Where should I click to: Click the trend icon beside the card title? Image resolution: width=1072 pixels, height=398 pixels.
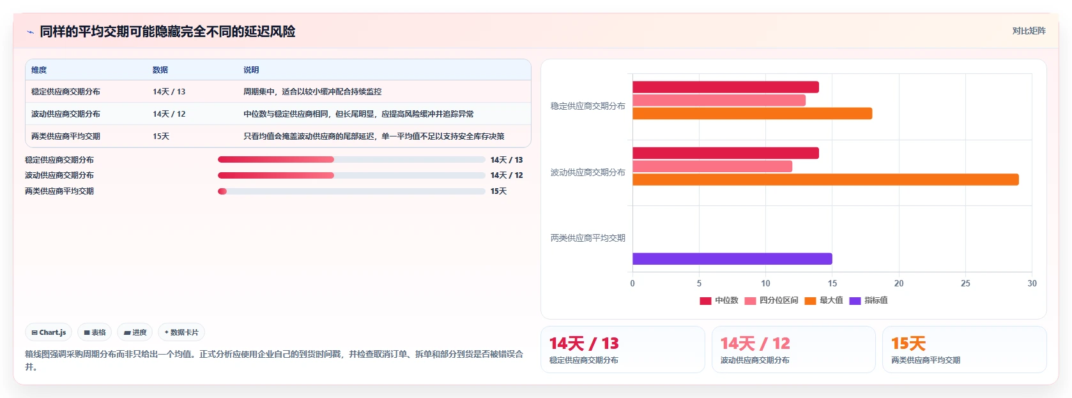click(x=30, y=32)
